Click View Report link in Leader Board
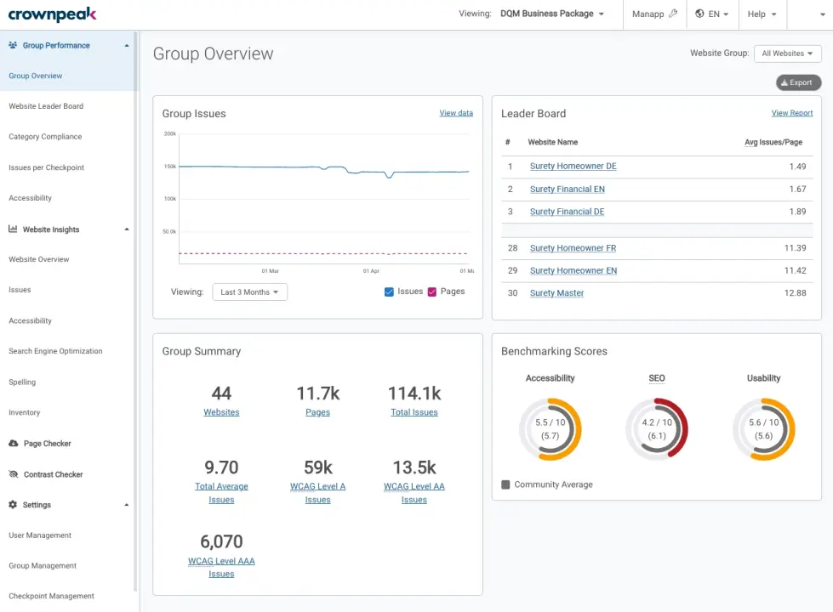The width and height of the screenshot is (833, 612). pos(791,113)
